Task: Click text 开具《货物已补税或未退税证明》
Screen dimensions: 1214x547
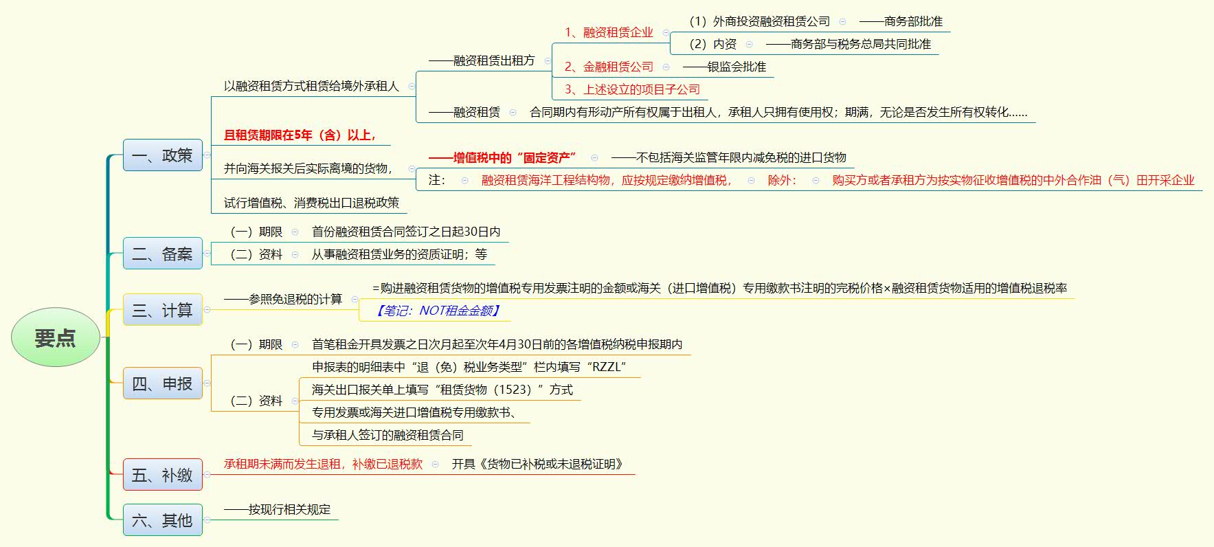Action: tap(537, 465)
